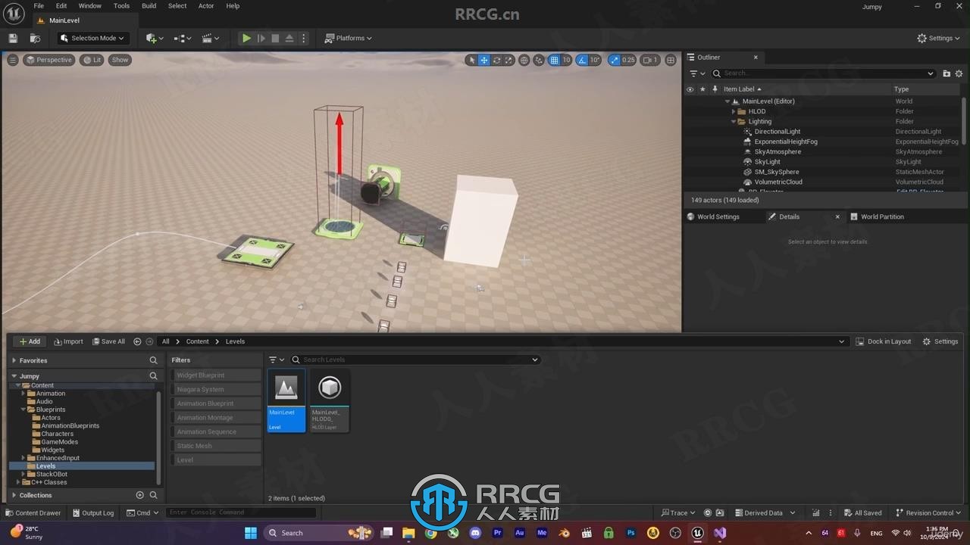Enable the Static Mesh filter

215,446
